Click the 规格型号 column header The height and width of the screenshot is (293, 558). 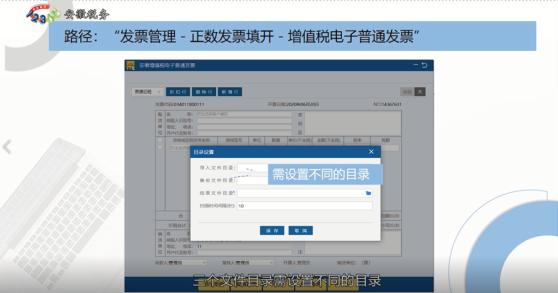tap(234, 140)
